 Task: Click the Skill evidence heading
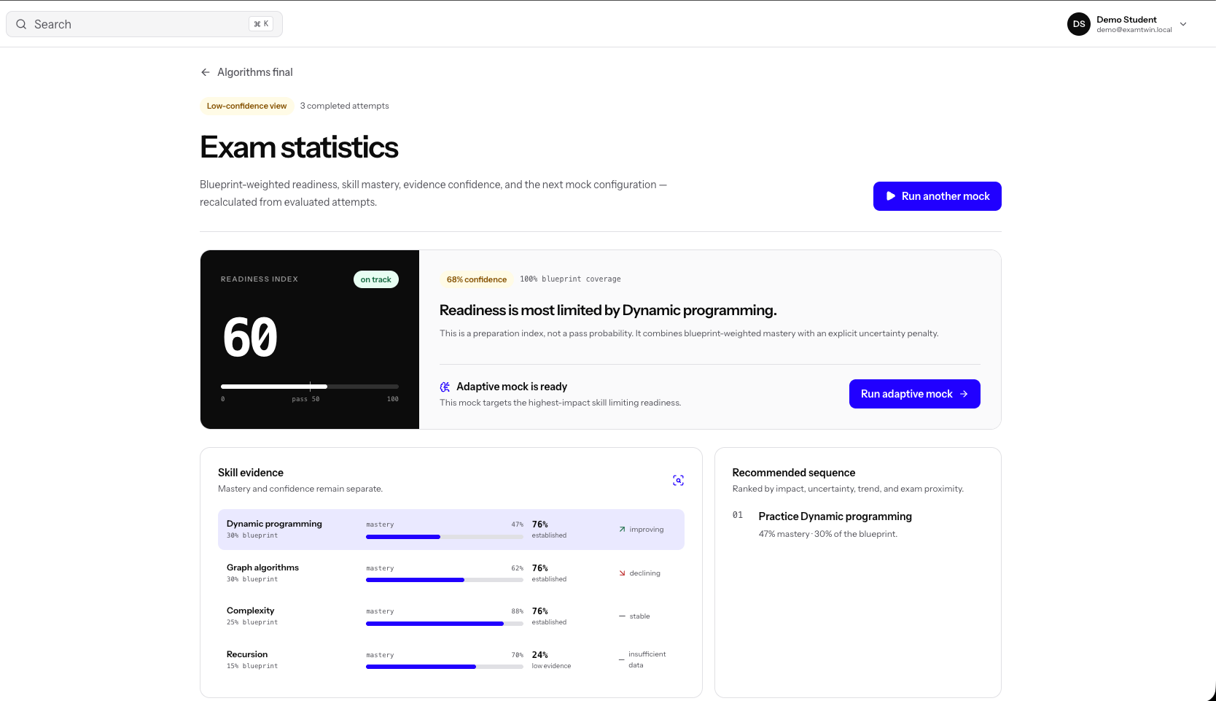[x=250, y=473]
